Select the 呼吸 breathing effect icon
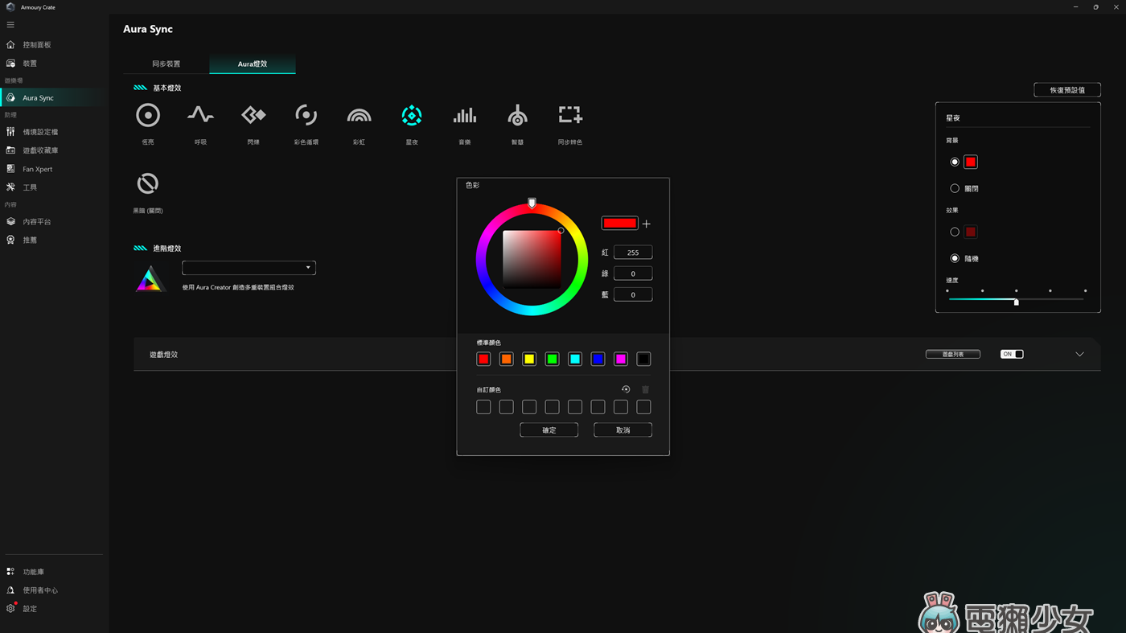This screenshot has height=633, width=1126. 200,116
